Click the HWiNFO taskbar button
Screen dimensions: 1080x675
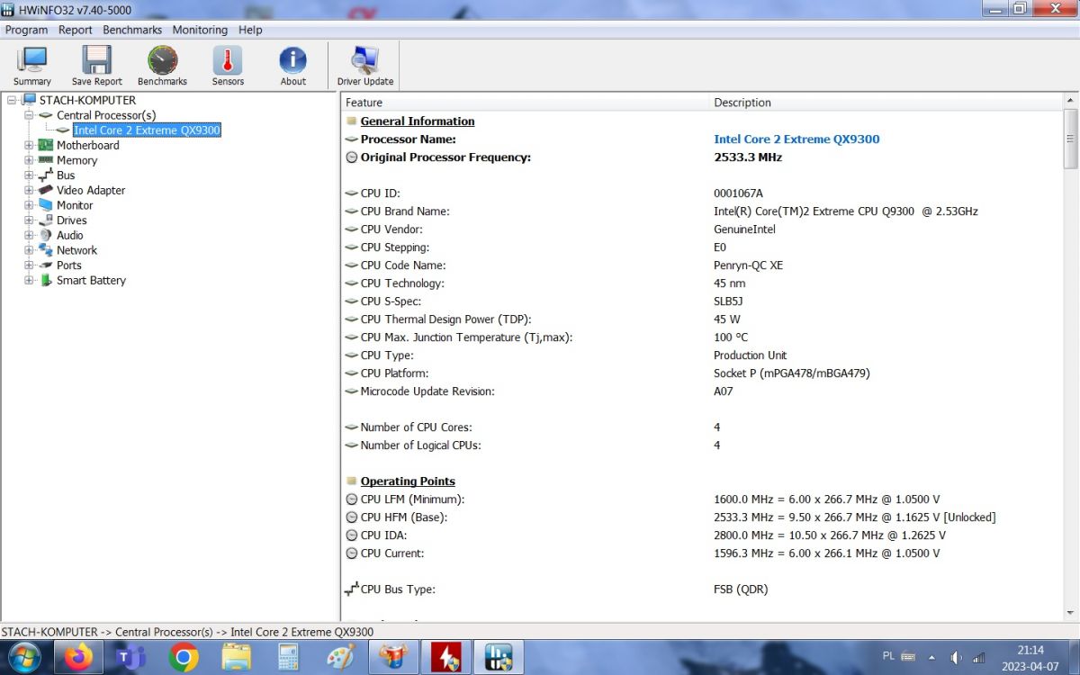[498, 658]
